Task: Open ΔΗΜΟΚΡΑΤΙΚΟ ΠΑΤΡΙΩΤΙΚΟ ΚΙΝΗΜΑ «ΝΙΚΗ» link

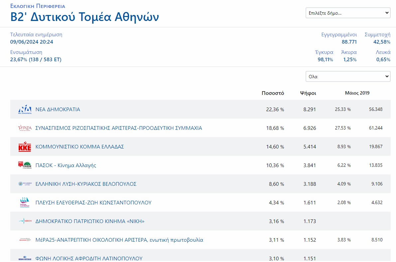Action: pyautogui.click(x=90, y=221)
